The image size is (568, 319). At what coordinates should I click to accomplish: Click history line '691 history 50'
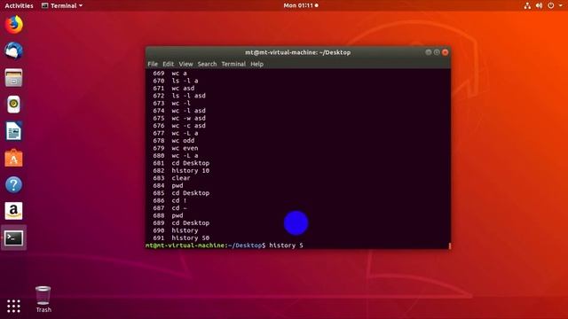181,238
